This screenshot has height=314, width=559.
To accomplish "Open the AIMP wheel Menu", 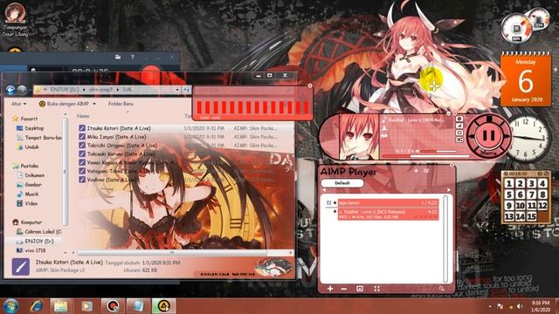I will 488,153.
